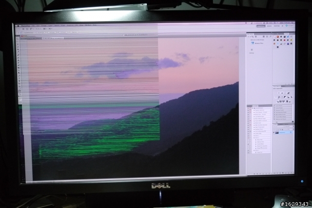Click the Fill Screen button
The height and width of the screenshot is (208, 312).
pyautogui.click(x=63, y=32)
